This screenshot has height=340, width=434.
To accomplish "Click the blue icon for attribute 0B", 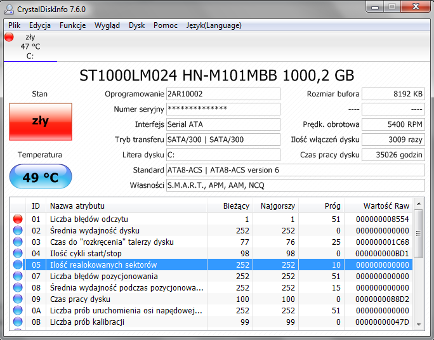I will (x=18, y=322).
